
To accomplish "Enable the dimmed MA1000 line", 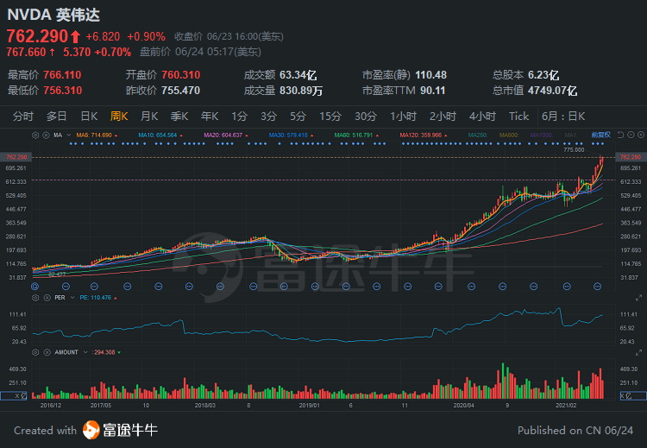I will (542, 135).
